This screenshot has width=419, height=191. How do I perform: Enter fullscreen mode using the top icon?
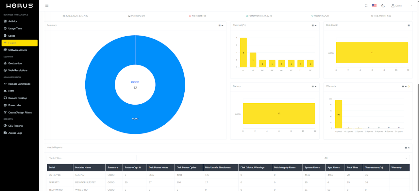point(366,6)
